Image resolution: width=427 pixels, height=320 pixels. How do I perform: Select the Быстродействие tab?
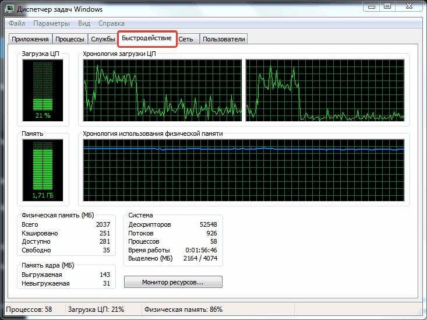[147, 38]
